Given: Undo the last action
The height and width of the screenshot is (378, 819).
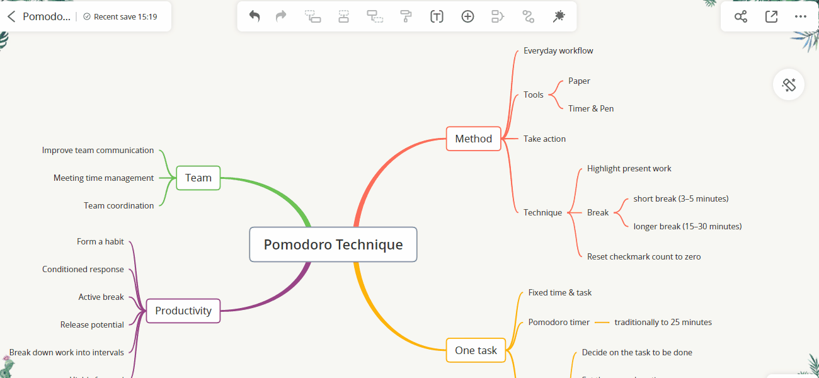Looking at the screenshot, I should pyautogui.click(x=254, y=16).
